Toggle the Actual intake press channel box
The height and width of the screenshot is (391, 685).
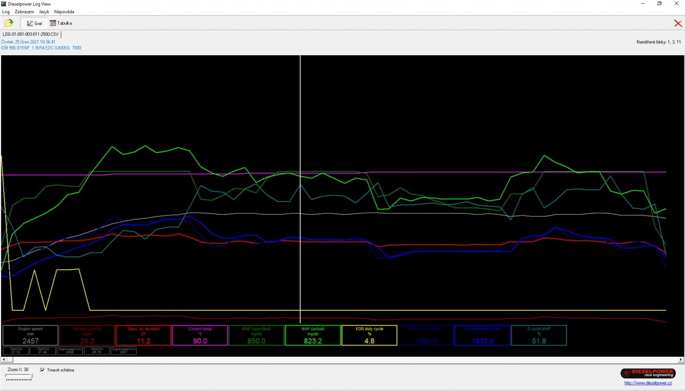click(x=482, y=335)
